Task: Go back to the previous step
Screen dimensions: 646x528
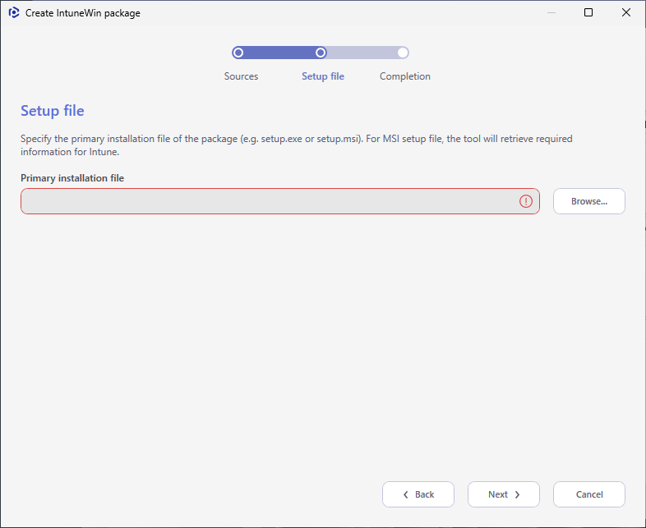Action: click(418, 494)
